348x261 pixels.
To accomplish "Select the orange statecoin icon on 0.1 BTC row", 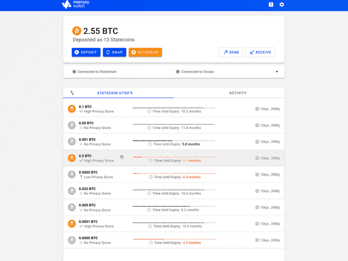I will tap(72, 109).
